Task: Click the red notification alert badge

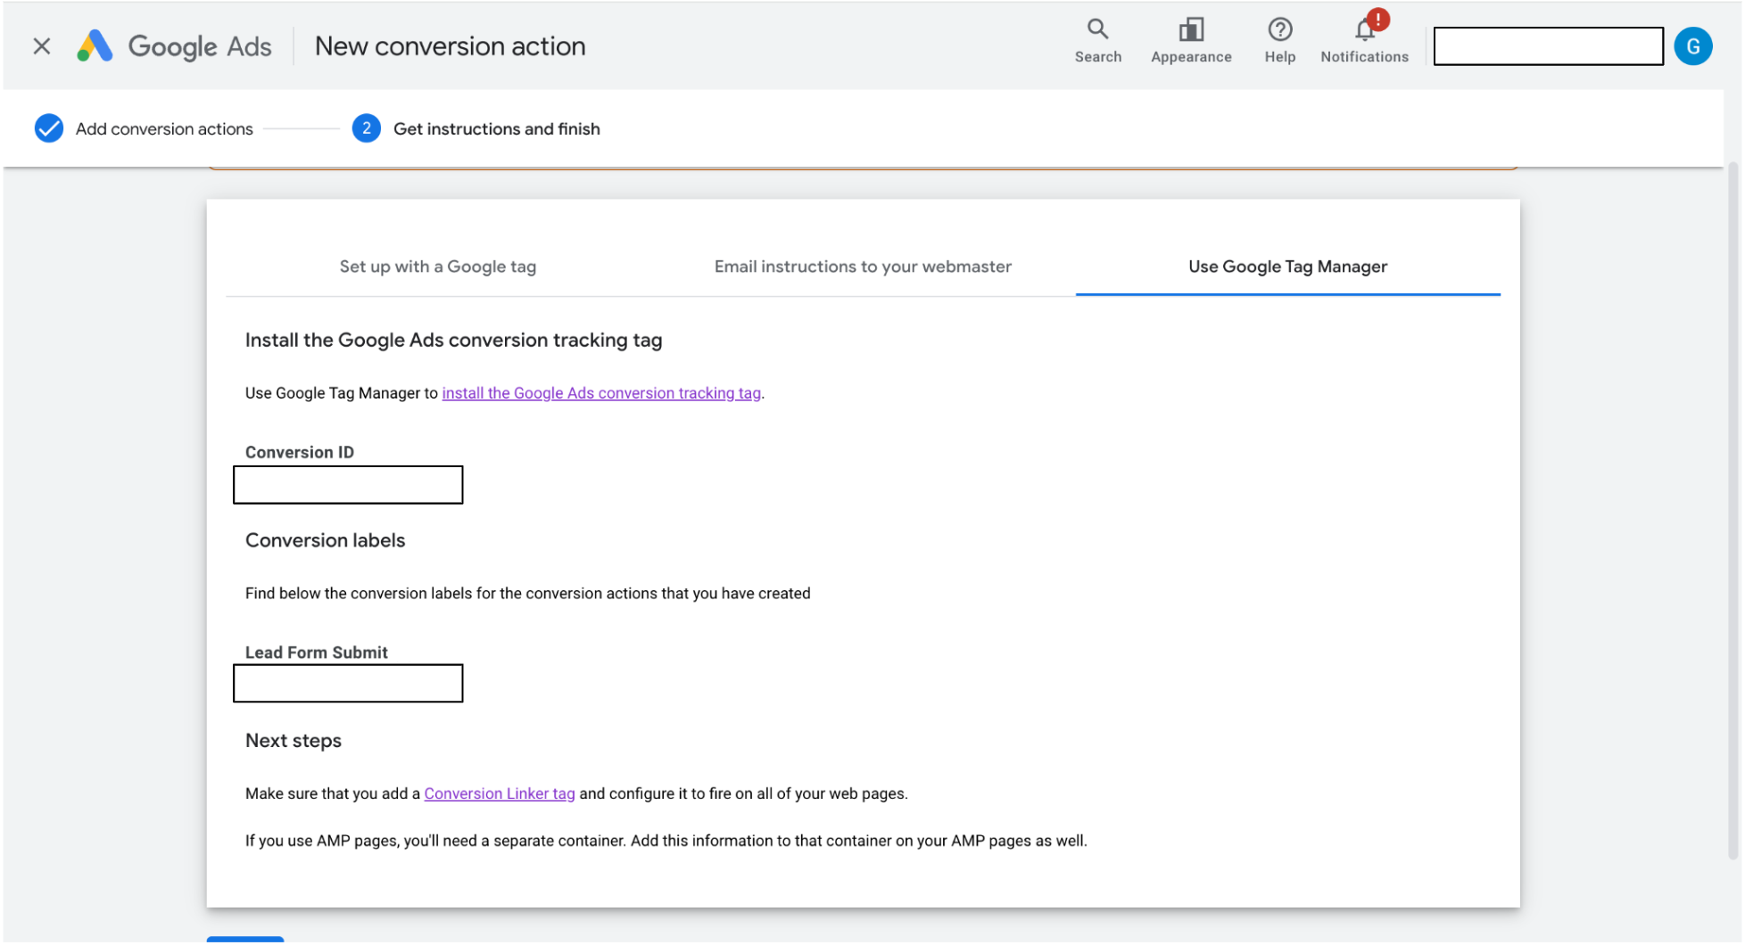Action: tap(1378, 19)
